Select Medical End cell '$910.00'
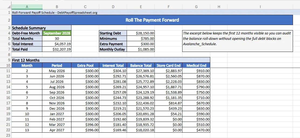 pos(196,71)
